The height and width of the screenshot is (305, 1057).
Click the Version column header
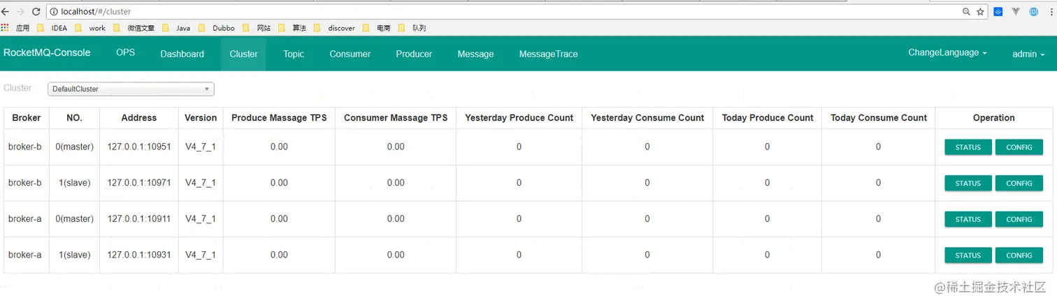point(201,118)
